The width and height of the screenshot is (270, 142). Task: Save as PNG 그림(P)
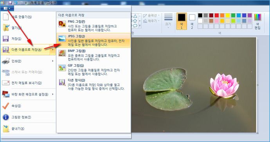point(94,26)
